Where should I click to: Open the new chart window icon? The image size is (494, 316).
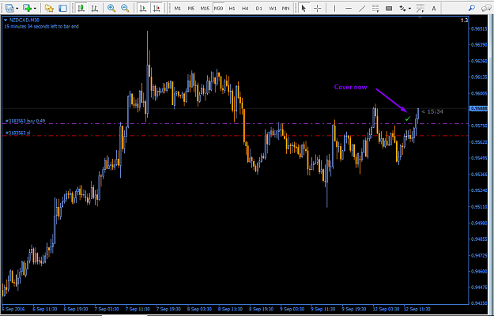(9, 8)
